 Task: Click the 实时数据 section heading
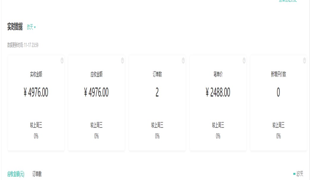click(15, 27)
